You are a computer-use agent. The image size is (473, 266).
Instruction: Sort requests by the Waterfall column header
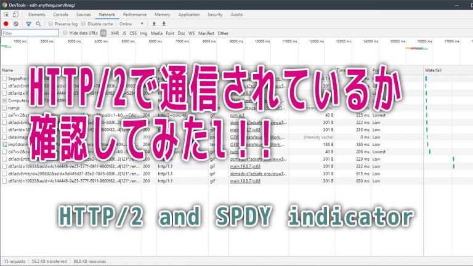(x=434, y=71)
